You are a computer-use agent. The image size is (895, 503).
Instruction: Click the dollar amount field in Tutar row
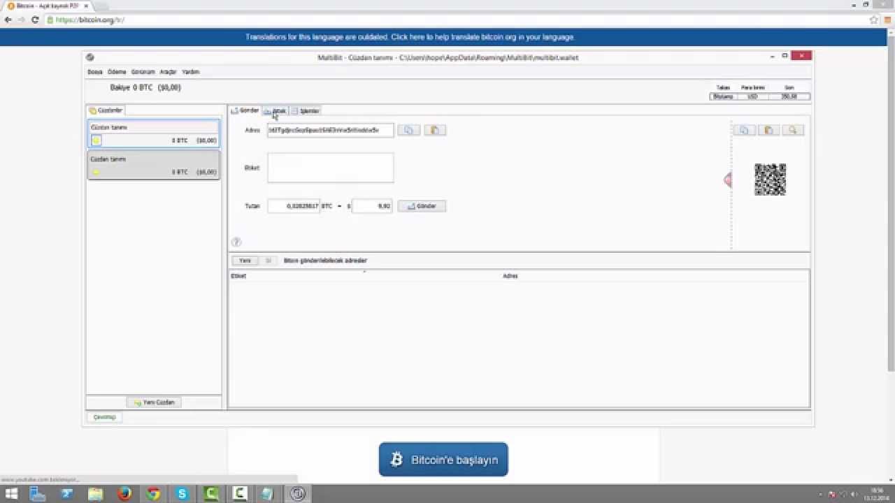point(372,206)
